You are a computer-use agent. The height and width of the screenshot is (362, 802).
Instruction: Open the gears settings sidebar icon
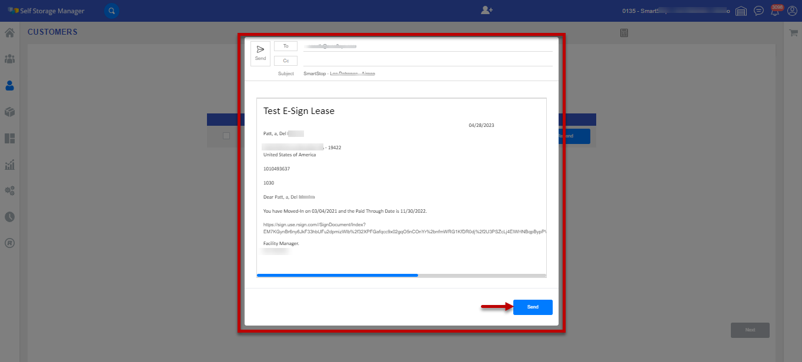coord(9,190)
